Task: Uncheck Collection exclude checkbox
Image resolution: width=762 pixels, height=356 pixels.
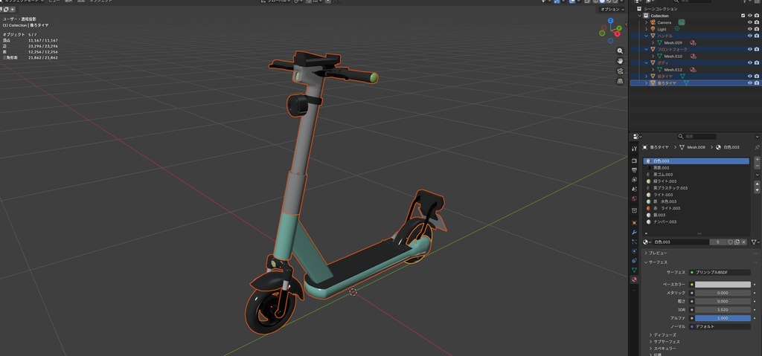Action: pos(743,16)
